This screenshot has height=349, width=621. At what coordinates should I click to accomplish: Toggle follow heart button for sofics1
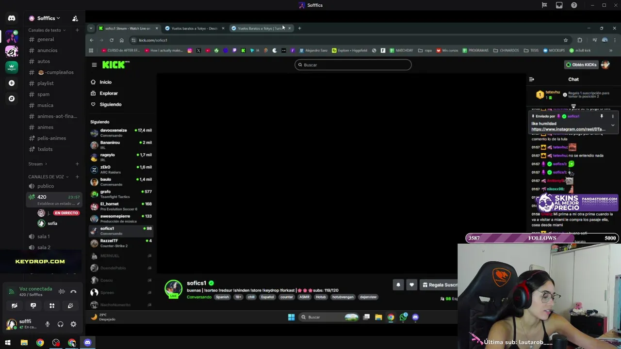point(411,285)
